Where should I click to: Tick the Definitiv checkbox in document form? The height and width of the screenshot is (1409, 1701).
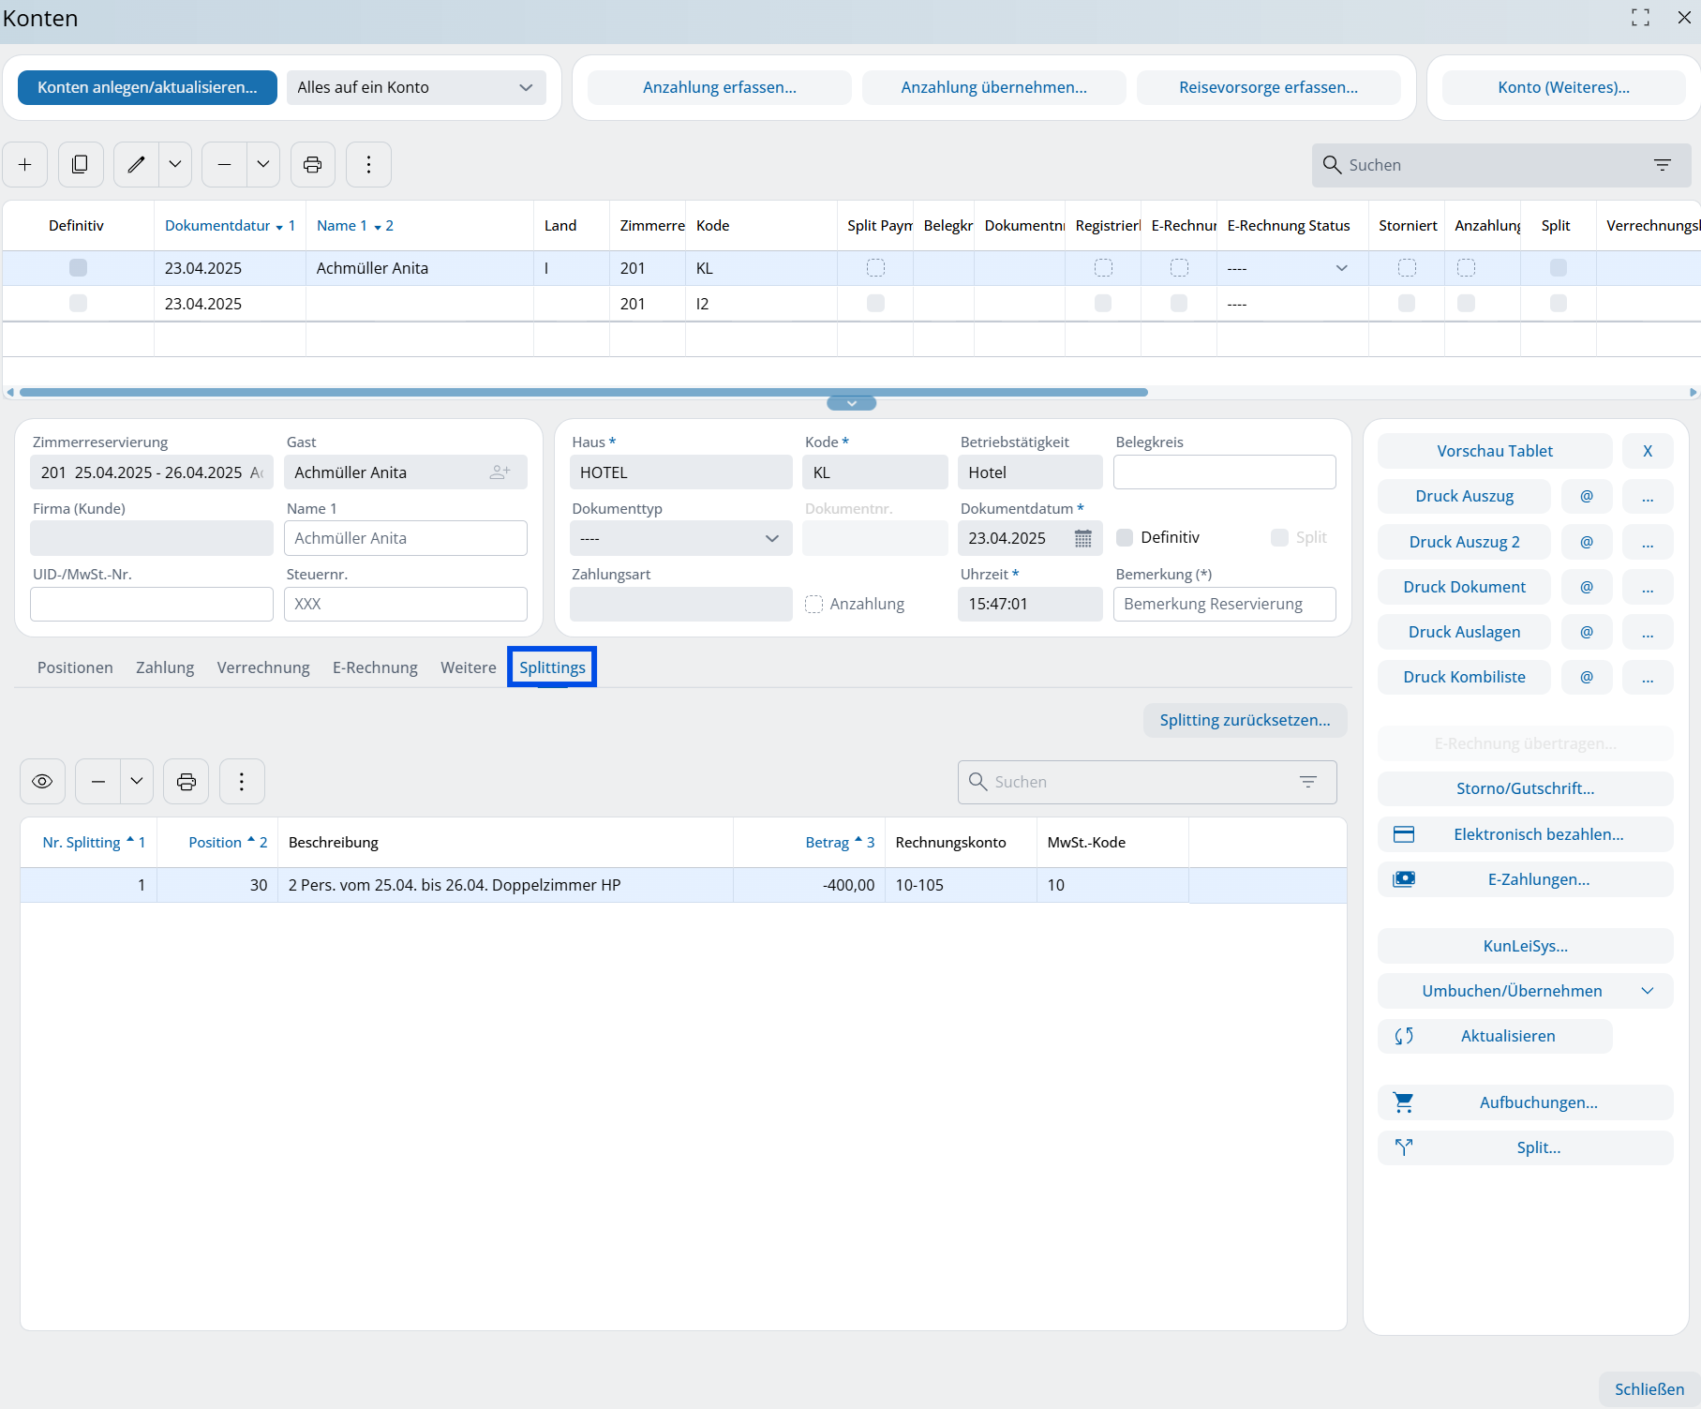[x=1125, y=537]
